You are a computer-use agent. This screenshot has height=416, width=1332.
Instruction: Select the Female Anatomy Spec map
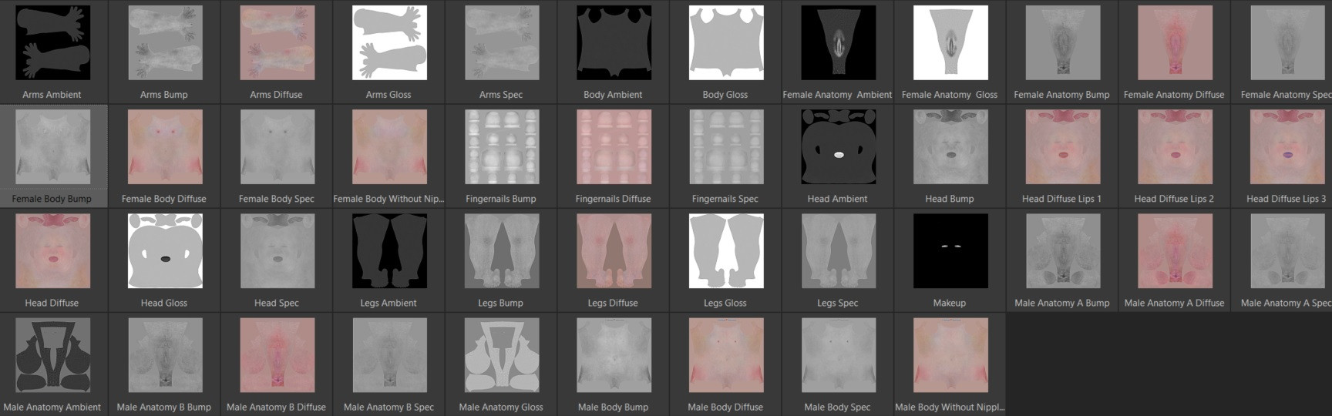pos(1287,43)
